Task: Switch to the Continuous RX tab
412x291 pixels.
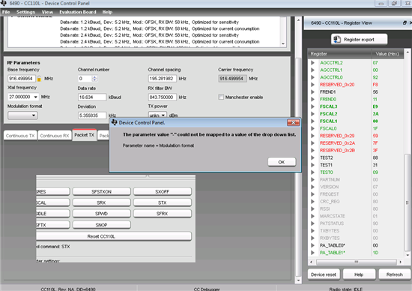Action: click(55, 136)
